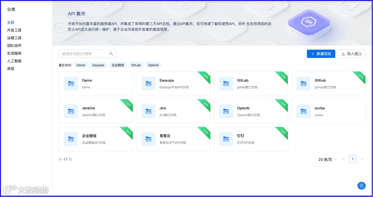
Task: Click the 钉钉API文档 description text
Action: coord(246,143)
